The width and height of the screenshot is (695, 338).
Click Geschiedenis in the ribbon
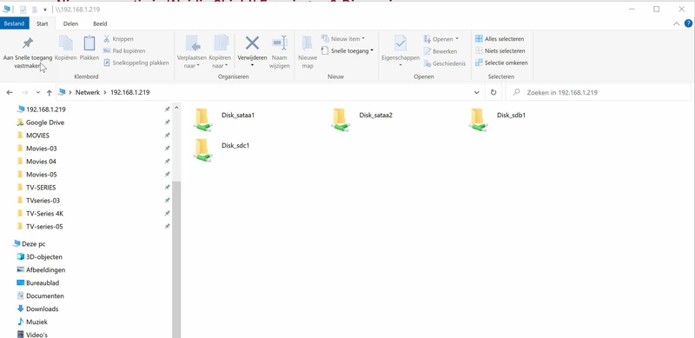445,64
